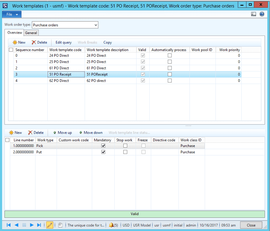Toggle Valid checkbox for 24 PO Direct
The width and height of the screenshot is (270, 231).
143,55
